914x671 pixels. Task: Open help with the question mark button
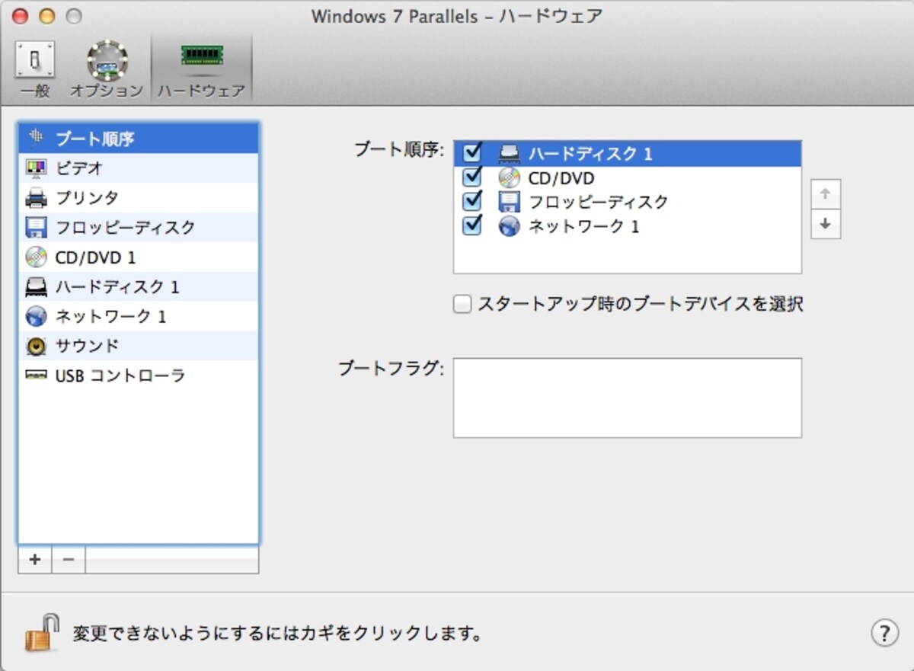(884, 633)
